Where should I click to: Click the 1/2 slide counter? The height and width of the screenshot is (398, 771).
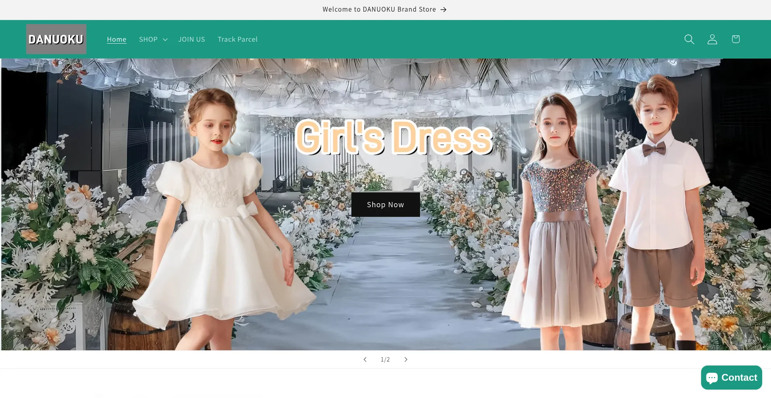[385, 360]
